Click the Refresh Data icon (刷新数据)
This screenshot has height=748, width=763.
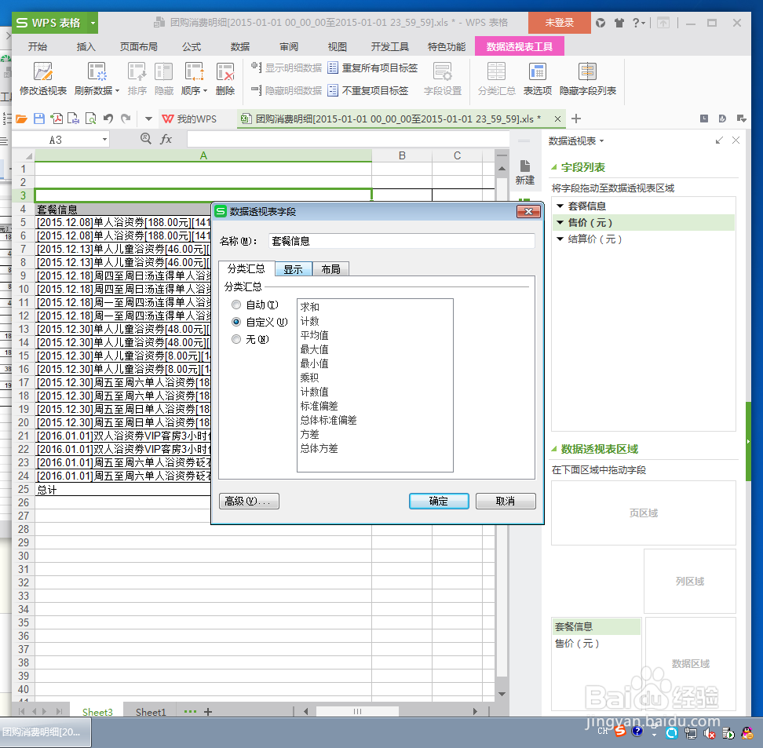click(x=97, y=72)
